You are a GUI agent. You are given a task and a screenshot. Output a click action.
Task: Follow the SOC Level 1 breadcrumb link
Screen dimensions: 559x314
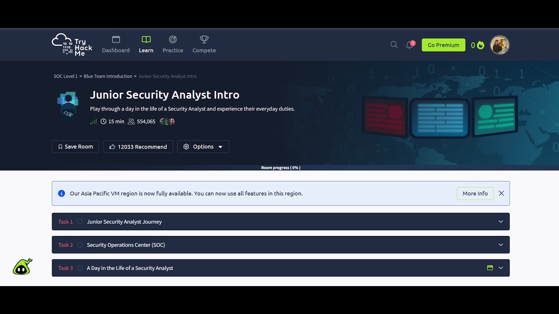click(66, 76)
